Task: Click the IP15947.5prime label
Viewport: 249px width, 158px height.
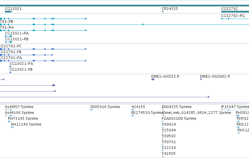Action: click(x=235, y=107)
